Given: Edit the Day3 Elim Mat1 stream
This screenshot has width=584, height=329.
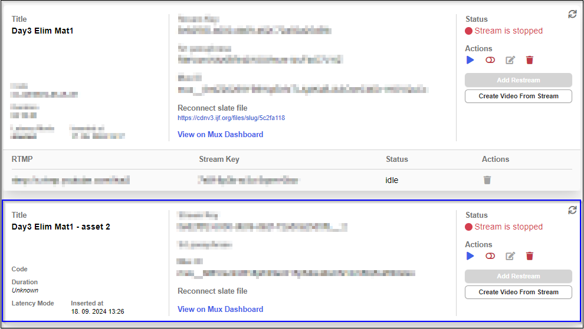Looking at the screenshot, I should (x=510, y=60).
